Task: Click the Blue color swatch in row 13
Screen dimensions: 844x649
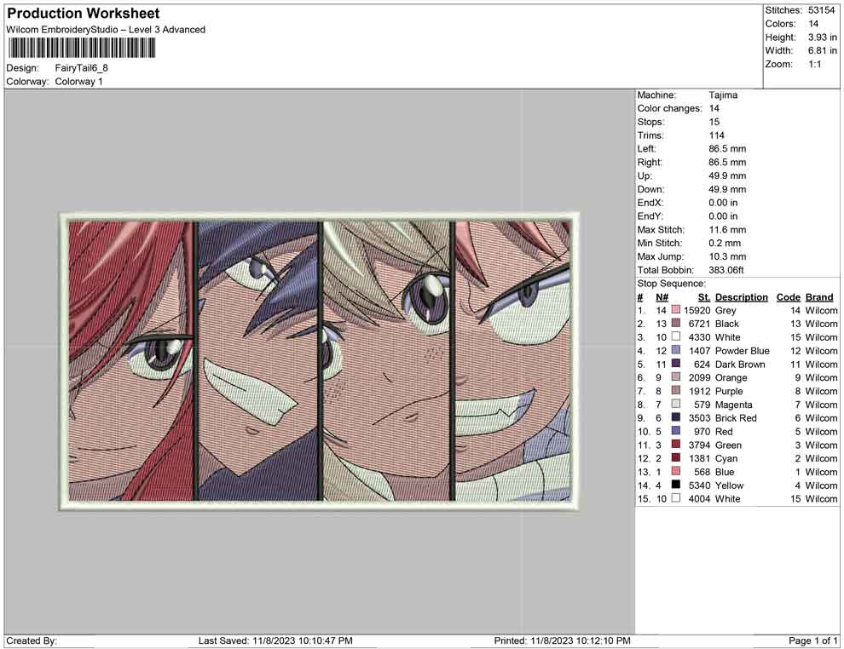Action: [675, 472]
